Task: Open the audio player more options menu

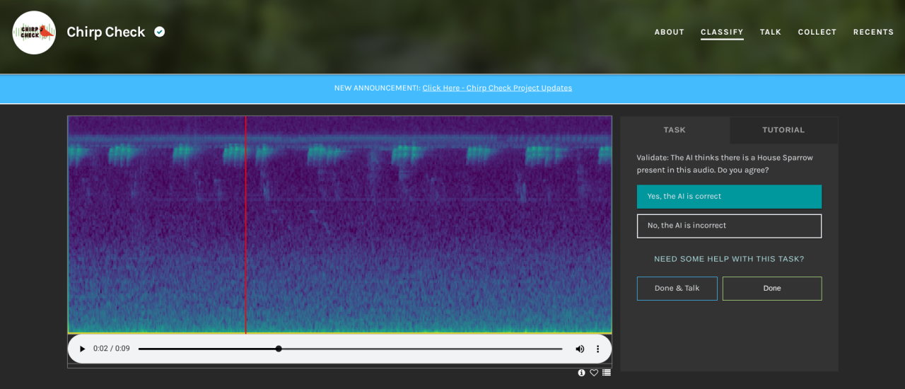Action: pos(597,349)
